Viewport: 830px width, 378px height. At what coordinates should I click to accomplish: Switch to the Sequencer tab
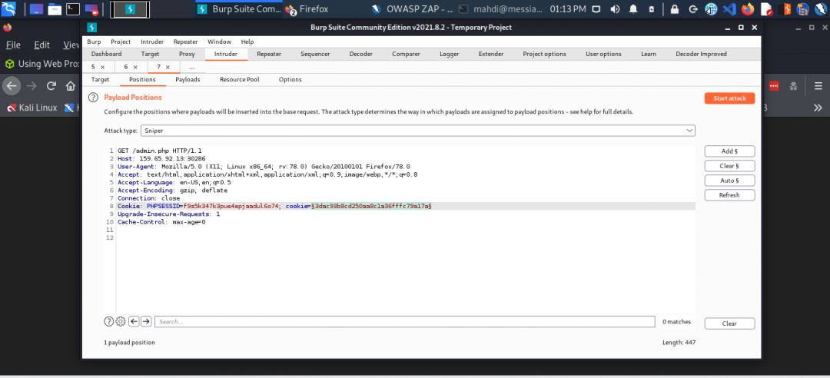point(315,54)
